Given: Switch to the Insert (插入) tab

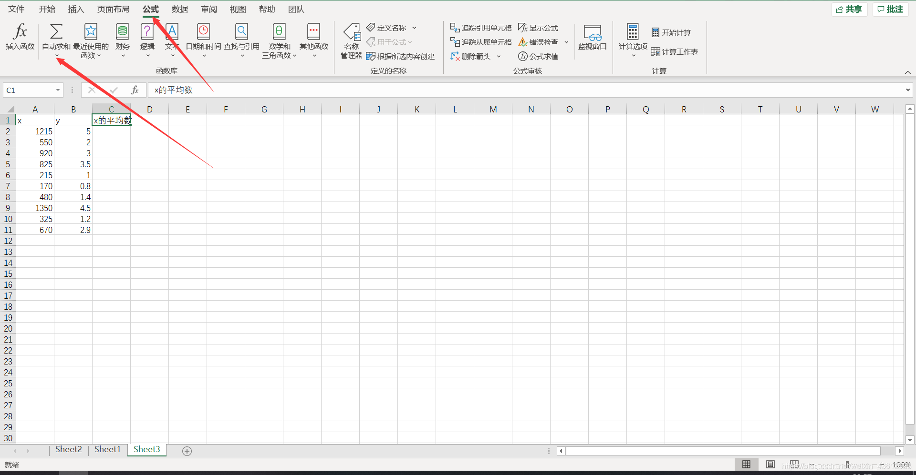Looking at the screenshot, I should (76, 9).
